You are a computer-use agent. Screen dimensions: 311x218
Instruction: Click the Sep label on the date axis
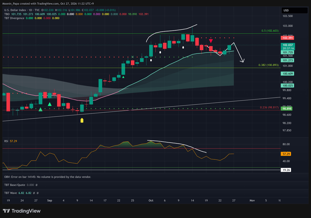(50, 200)
